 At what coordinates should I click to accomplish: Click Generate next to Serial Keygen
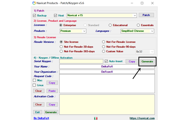[x=147, y=61]
